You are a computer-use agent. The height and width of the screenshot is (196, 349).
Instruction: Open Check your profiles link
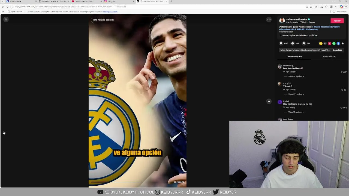110,12
